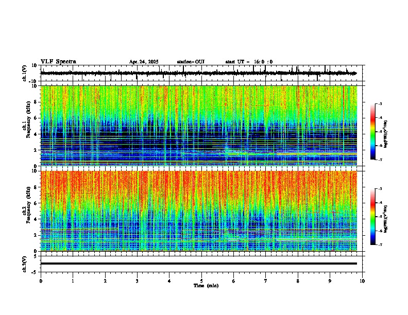Click the ch.1 spectrogram color bar
This screenshot has width=408, height=315.
click(373, 132)
